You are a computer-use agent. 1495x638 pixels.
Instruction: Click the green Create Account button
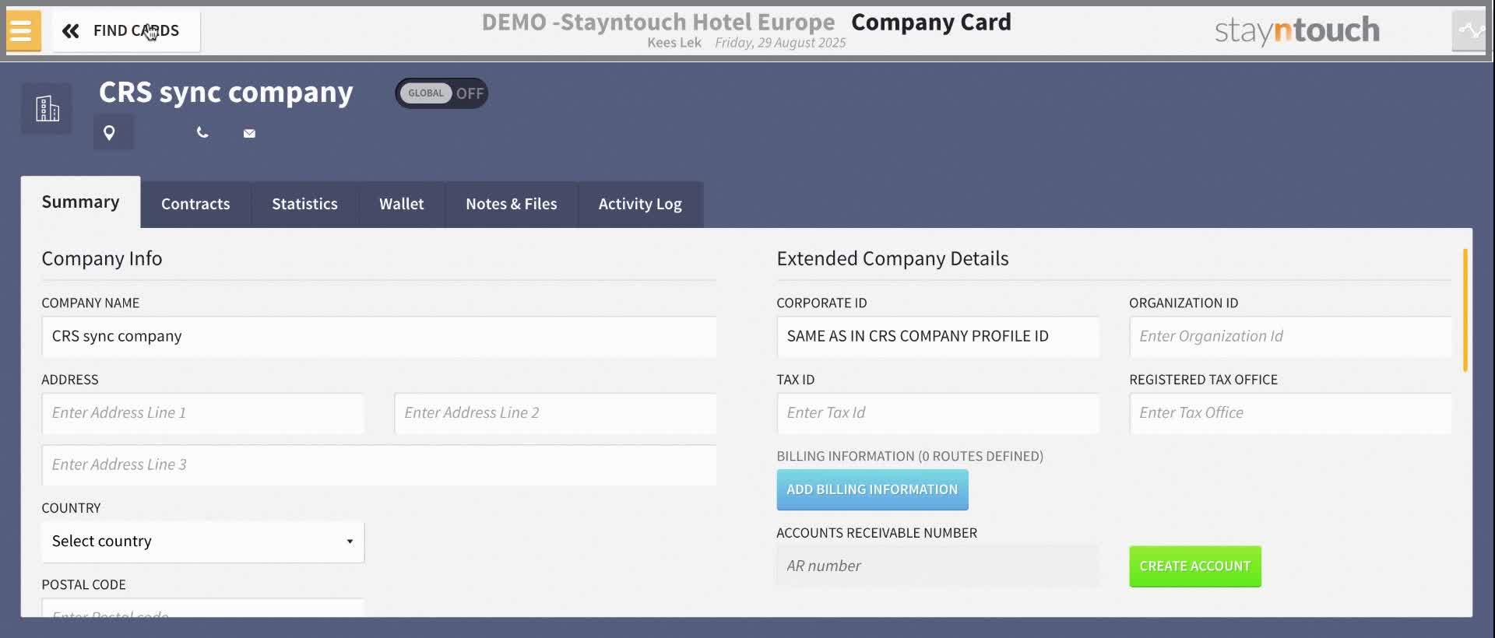click(x=1195, y=566)
